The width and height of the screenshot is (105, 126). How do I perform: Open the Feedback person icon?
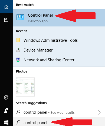[x=6, y=110]
